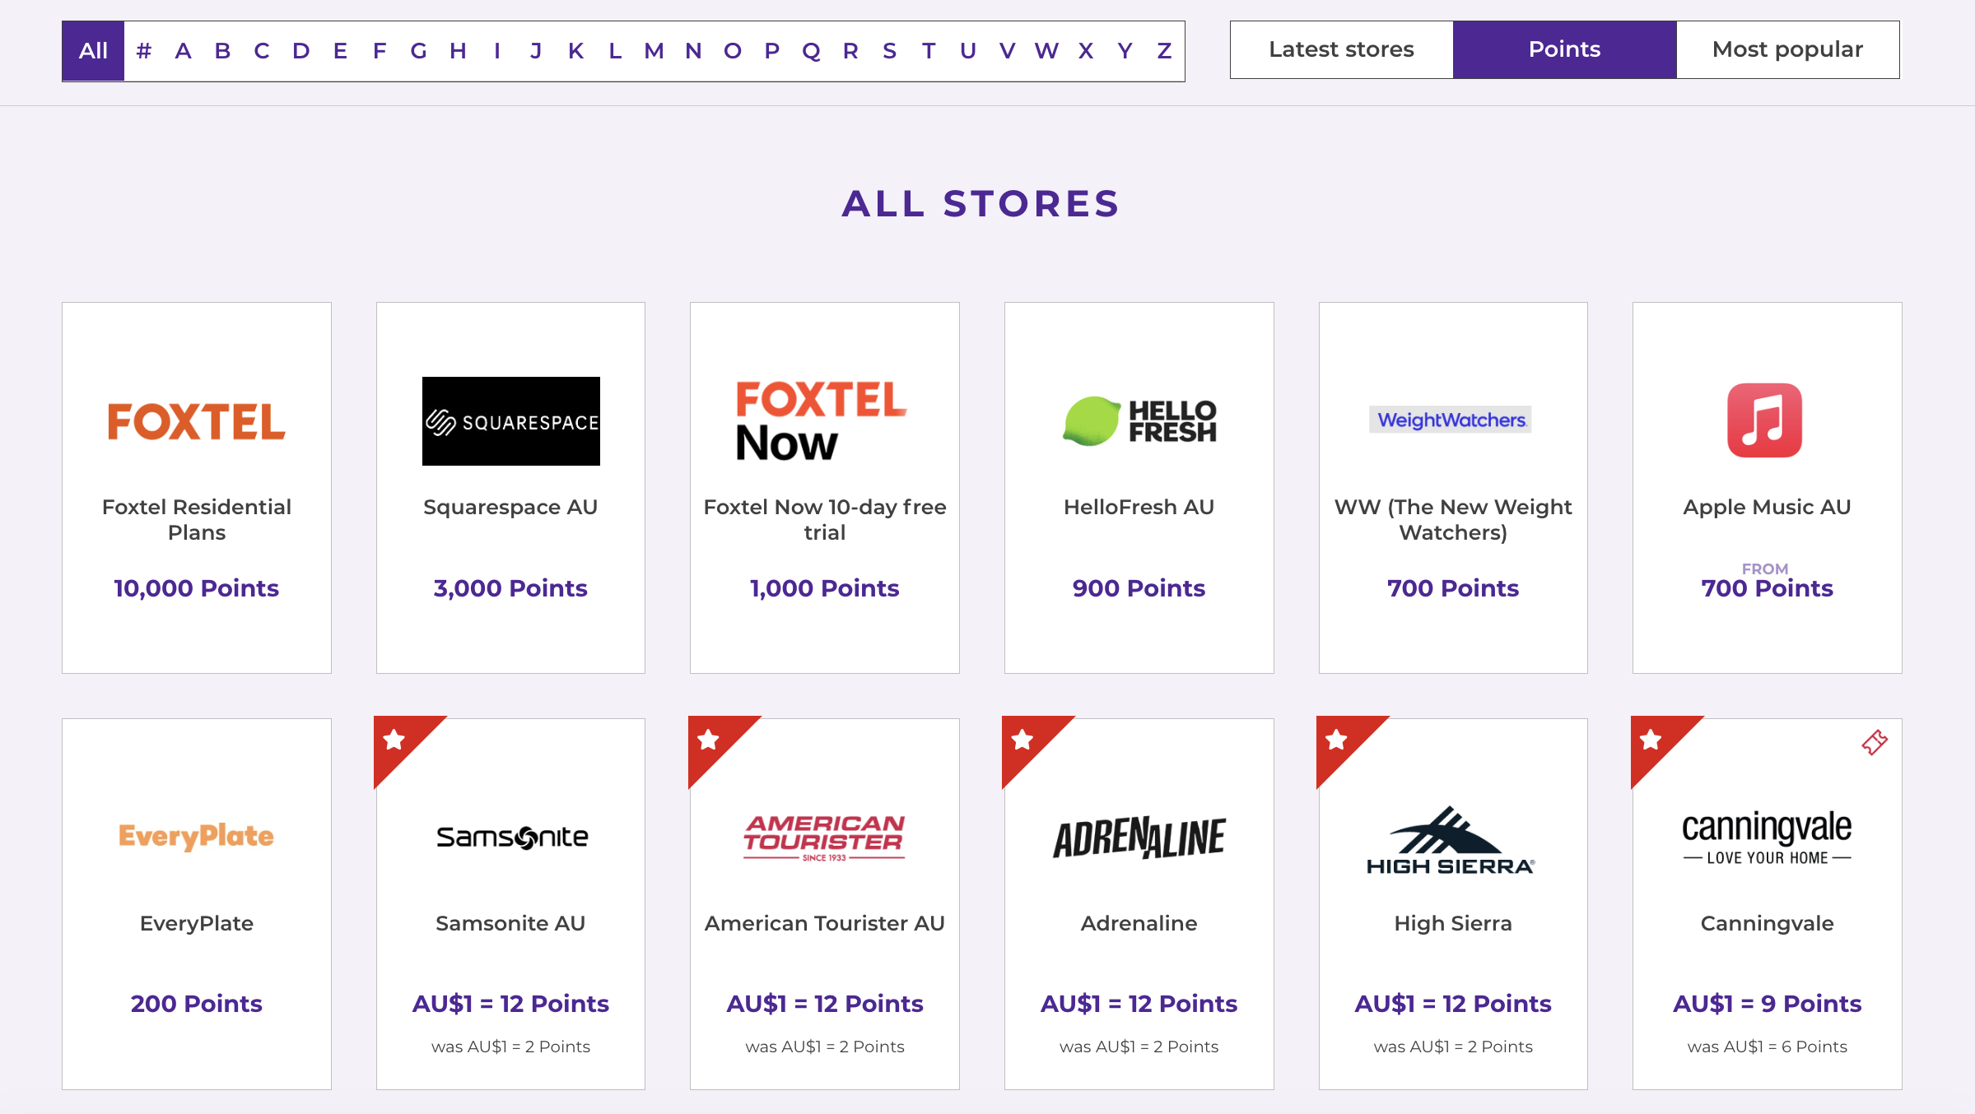Filter stores by letter Y
The width and height of the screenshot is (1975, 1114).
pyautogui.click(x=1125, y=51)
